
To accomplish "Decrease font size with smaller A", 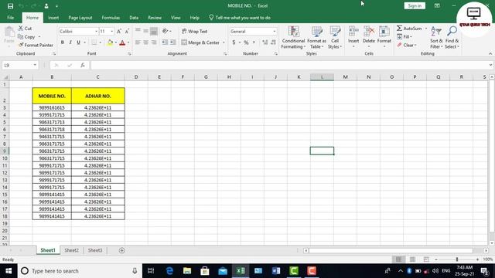I will pyautogui.click(x=127, y=31).
